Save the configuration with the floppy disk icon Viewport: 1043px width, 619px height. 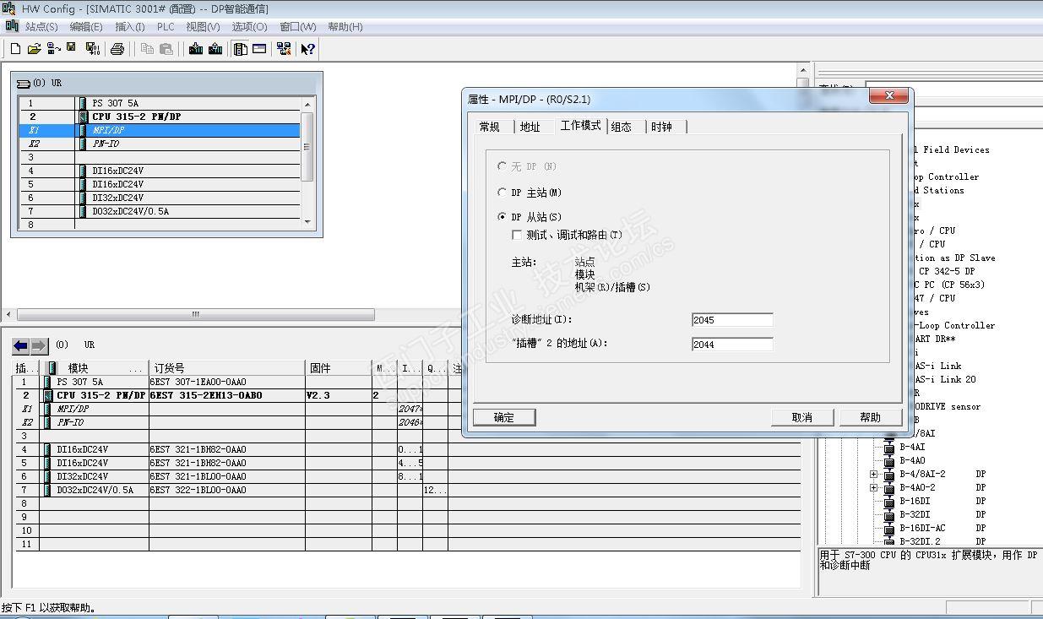[x=71, y=48]
